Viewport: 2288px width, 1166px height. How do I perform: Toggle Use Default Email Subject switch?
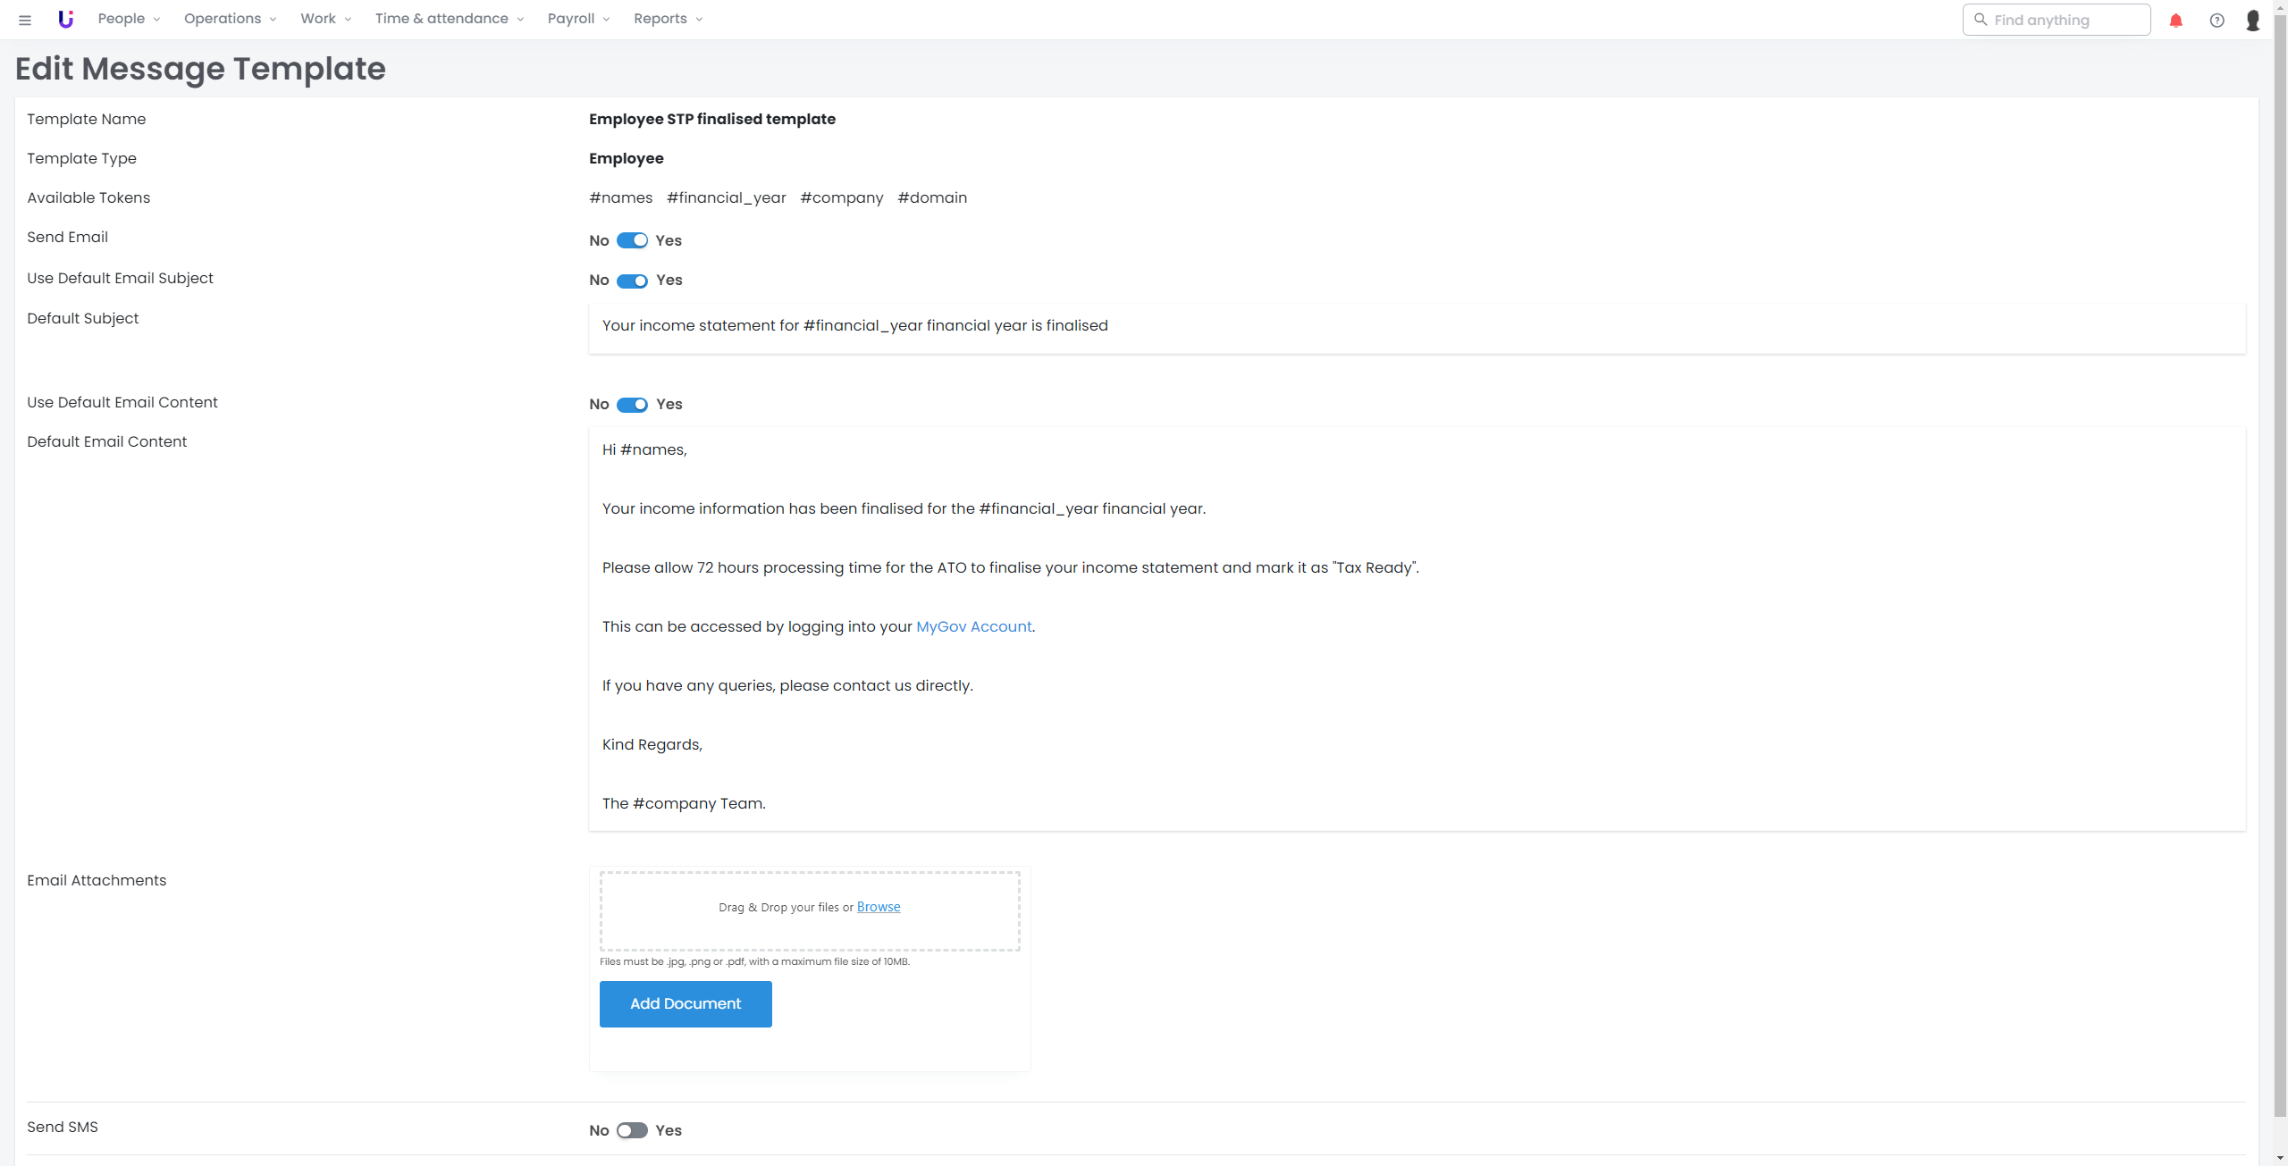pyautogui.click(x=632, y=281)
